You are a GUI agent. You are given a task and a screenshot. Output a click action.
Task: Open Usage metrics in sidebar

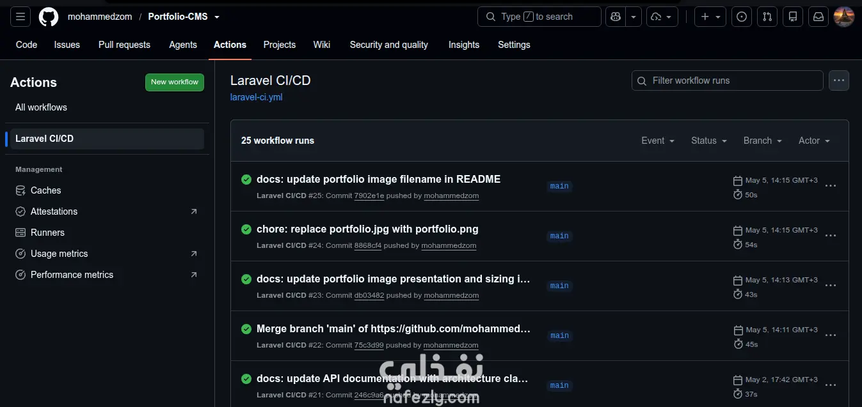[107, 254]
